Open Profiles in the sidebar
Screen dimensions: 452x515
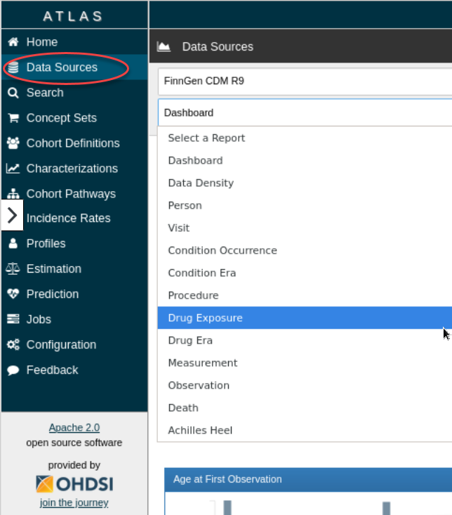click(46, 243)
